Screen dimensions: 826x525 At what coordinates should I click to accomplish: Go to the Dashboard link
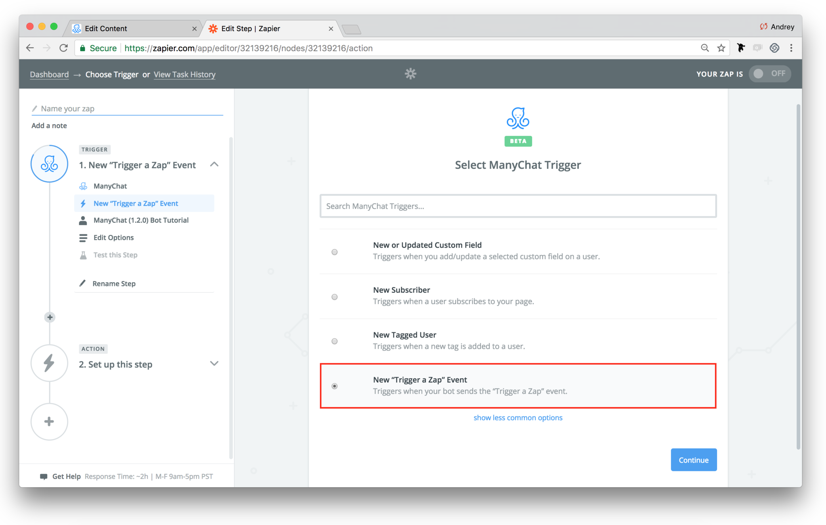click(x=49, y=74)
